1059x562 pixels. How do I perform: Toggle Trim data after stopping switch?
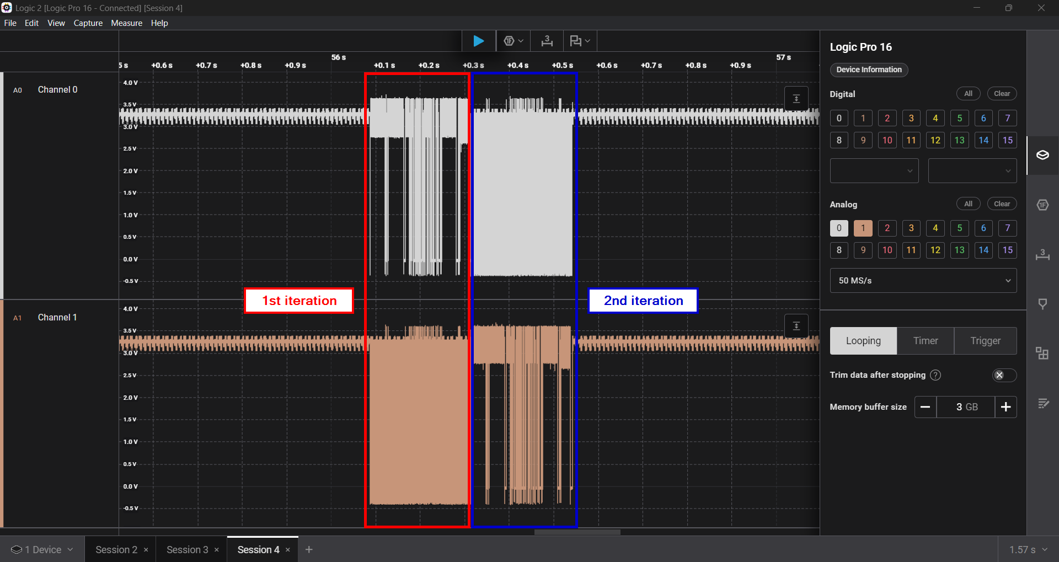tap(1004, 375)
